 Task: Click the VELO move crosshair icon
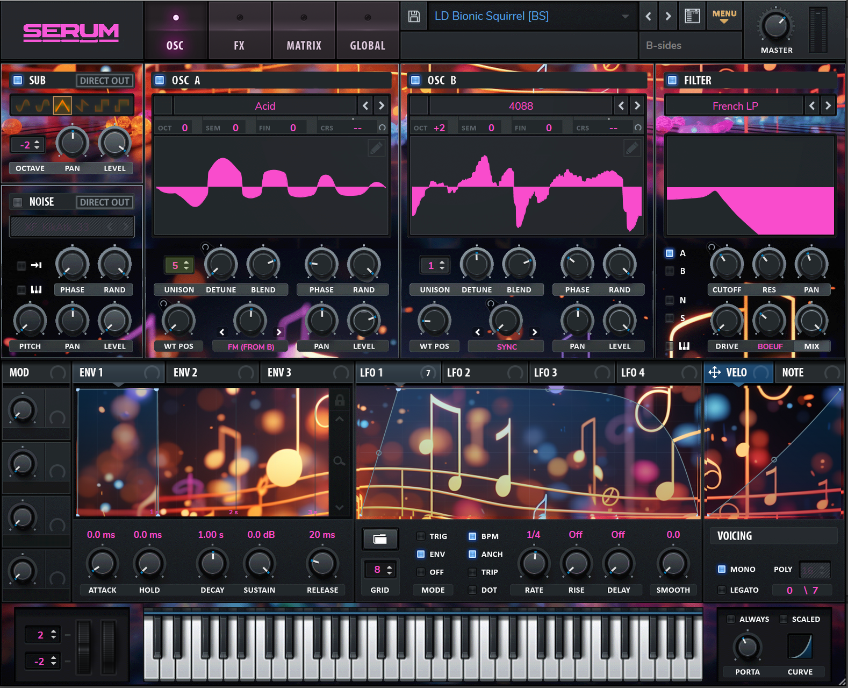(x=714, y=372)
